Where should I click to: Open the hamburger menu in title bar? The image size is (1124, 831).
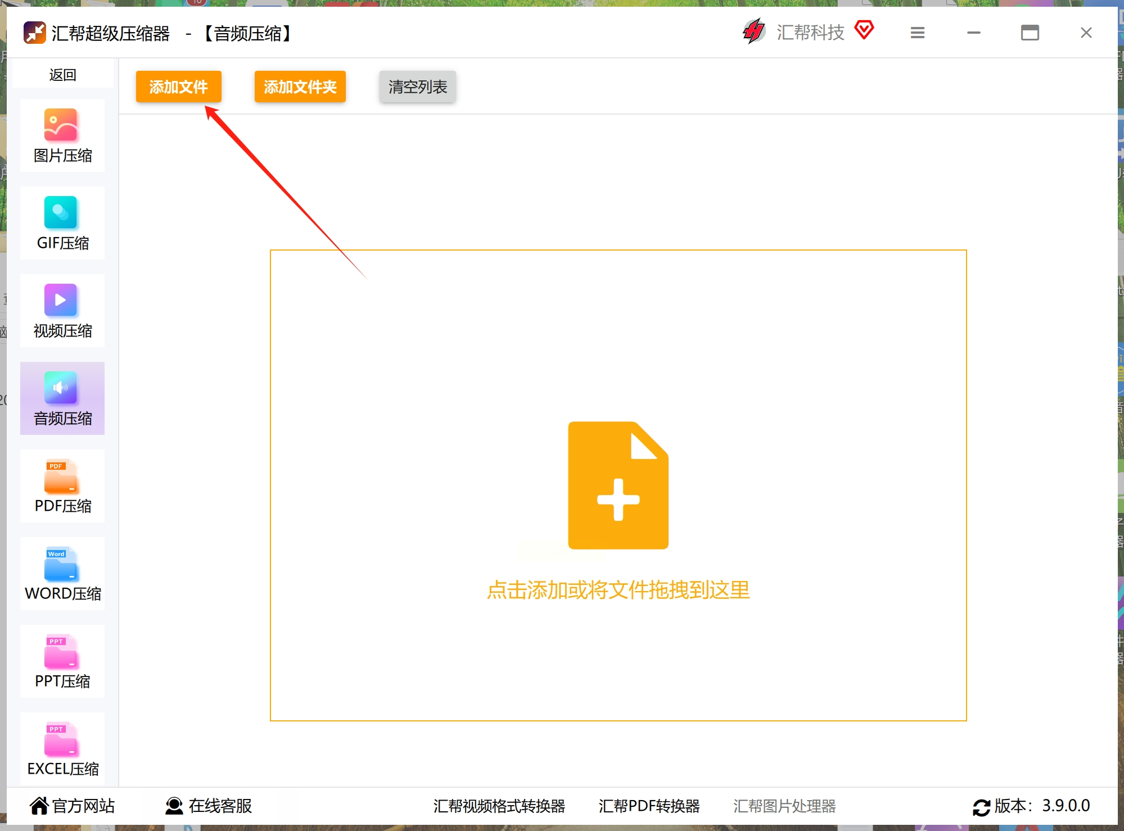pos(917,33)
